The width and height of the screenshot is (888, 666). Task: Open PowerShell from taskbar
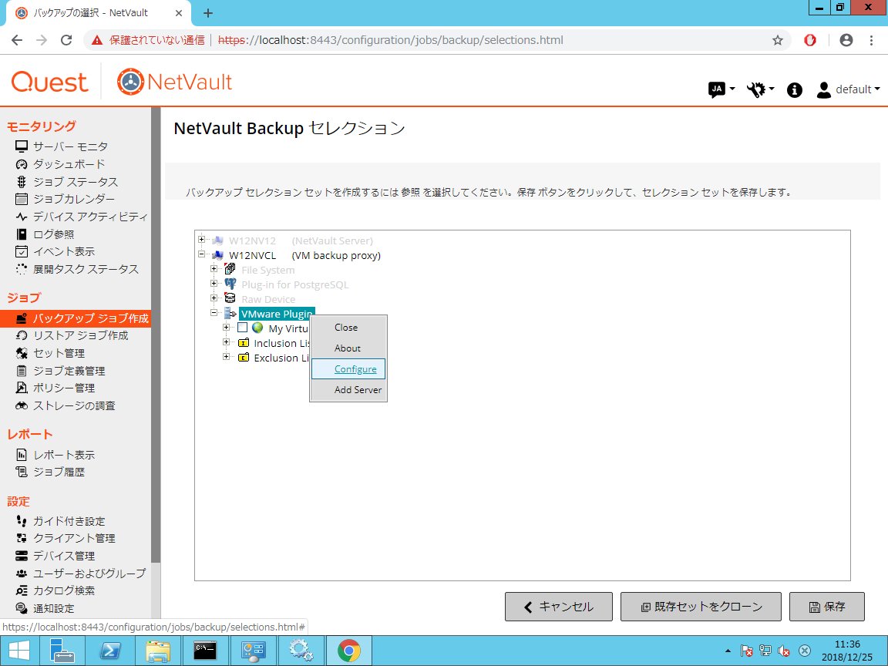[110, 651]
